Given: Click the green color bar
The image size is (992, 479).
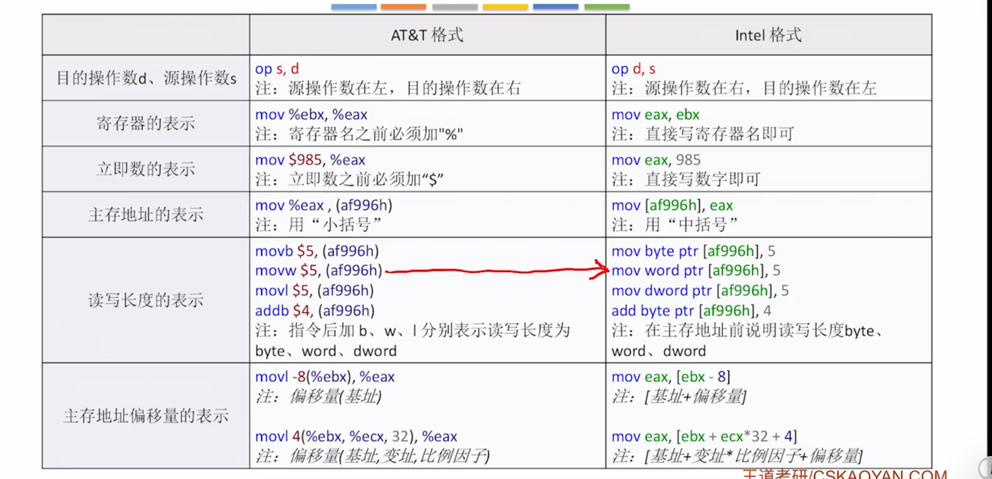Looking at the screenshot, I should (607, 7).
